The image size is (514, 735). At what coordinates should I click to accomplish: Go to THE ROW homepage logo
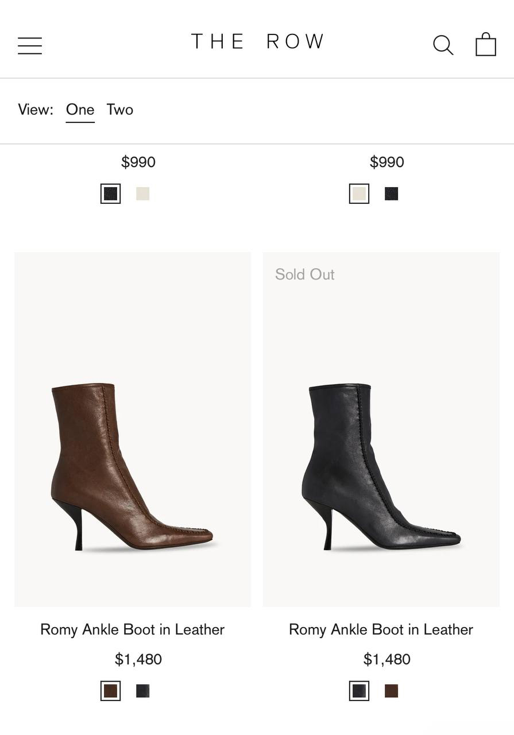(x=257, y=42)
